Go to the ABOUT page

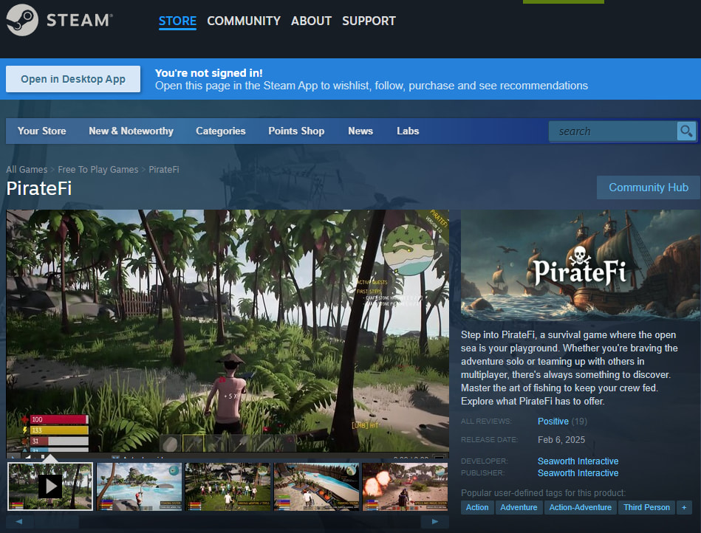311,21
